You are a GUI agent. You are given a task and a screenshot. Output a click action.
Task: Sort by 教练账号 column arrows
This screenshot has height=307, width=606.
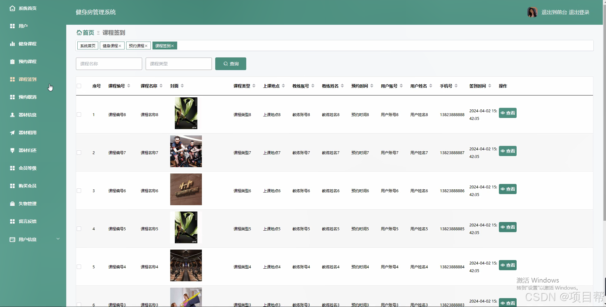point(313,86)
